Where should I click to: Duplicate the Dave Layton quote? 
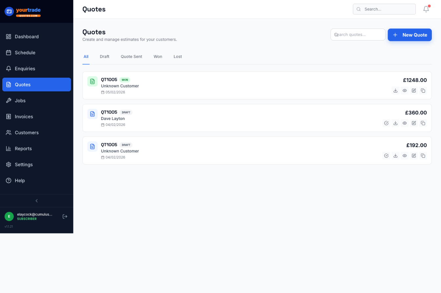coord(423,123)
